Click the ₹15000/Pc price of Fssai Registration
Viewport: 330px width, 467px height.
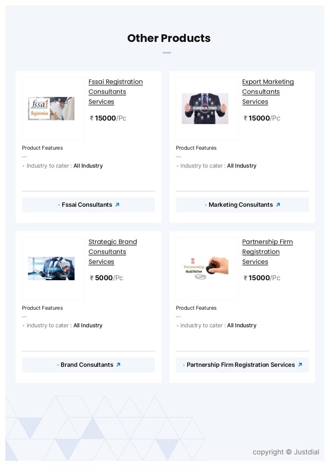(108, 118)
